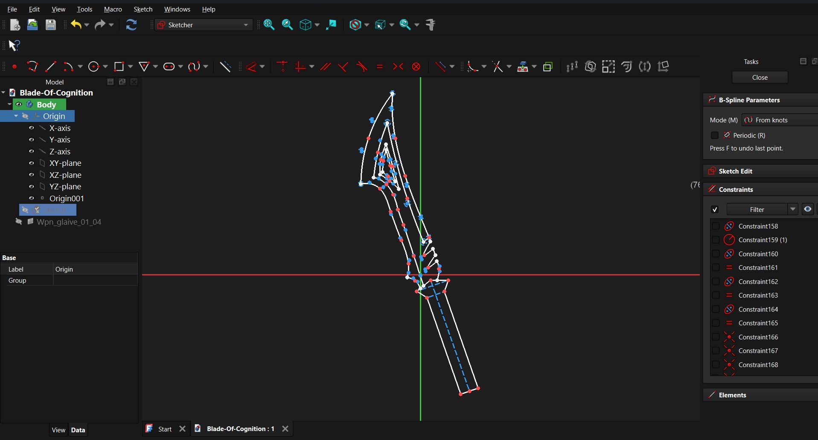Select the create point tool
Image resolution: width=818 pixels, height=440 pixels.
15,67
